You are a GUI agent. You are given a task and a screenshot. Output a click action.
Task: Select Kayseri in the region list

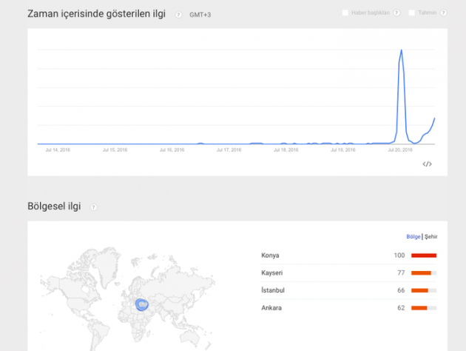tap(272, 273)
